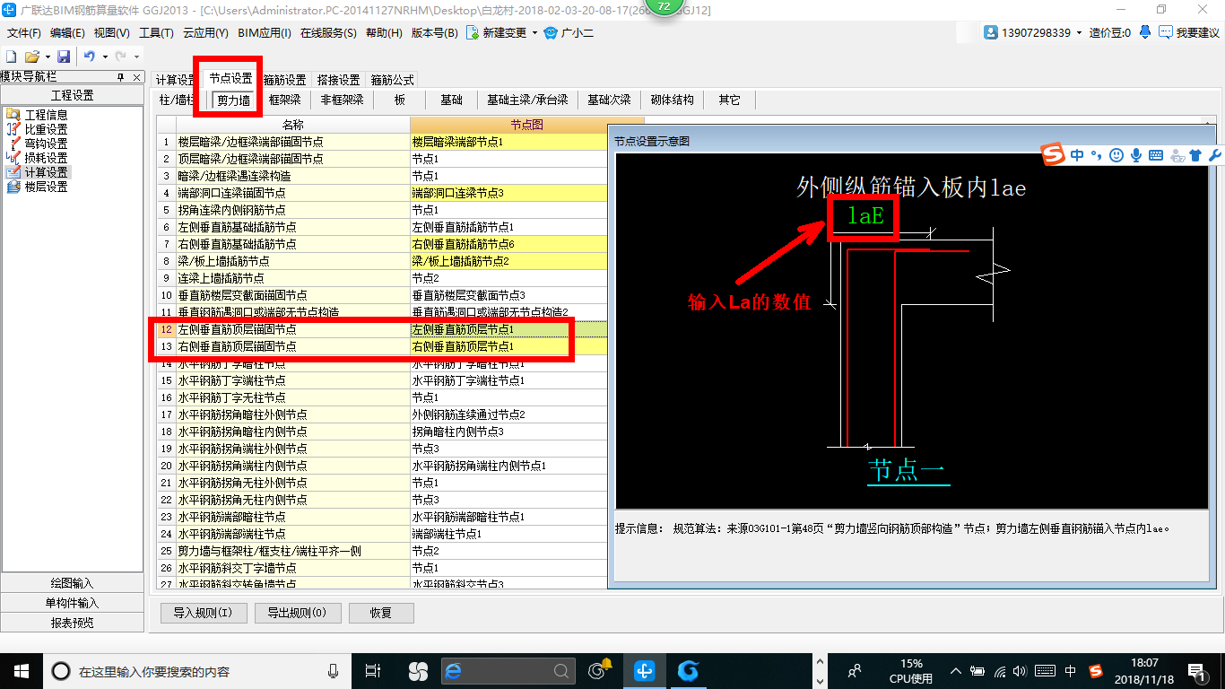The image size is (1225, 689).
Task: Expand the Open file dropdown arrow
Action: coord(46,57)
